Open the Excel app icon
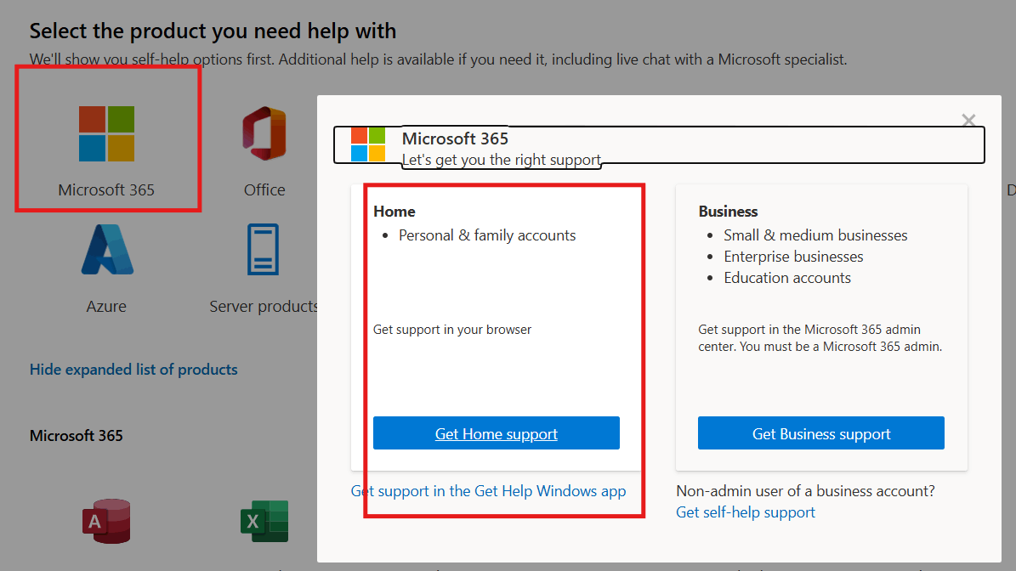Image resolution: width=1016 pixels, height=571 pixels. 264,521
